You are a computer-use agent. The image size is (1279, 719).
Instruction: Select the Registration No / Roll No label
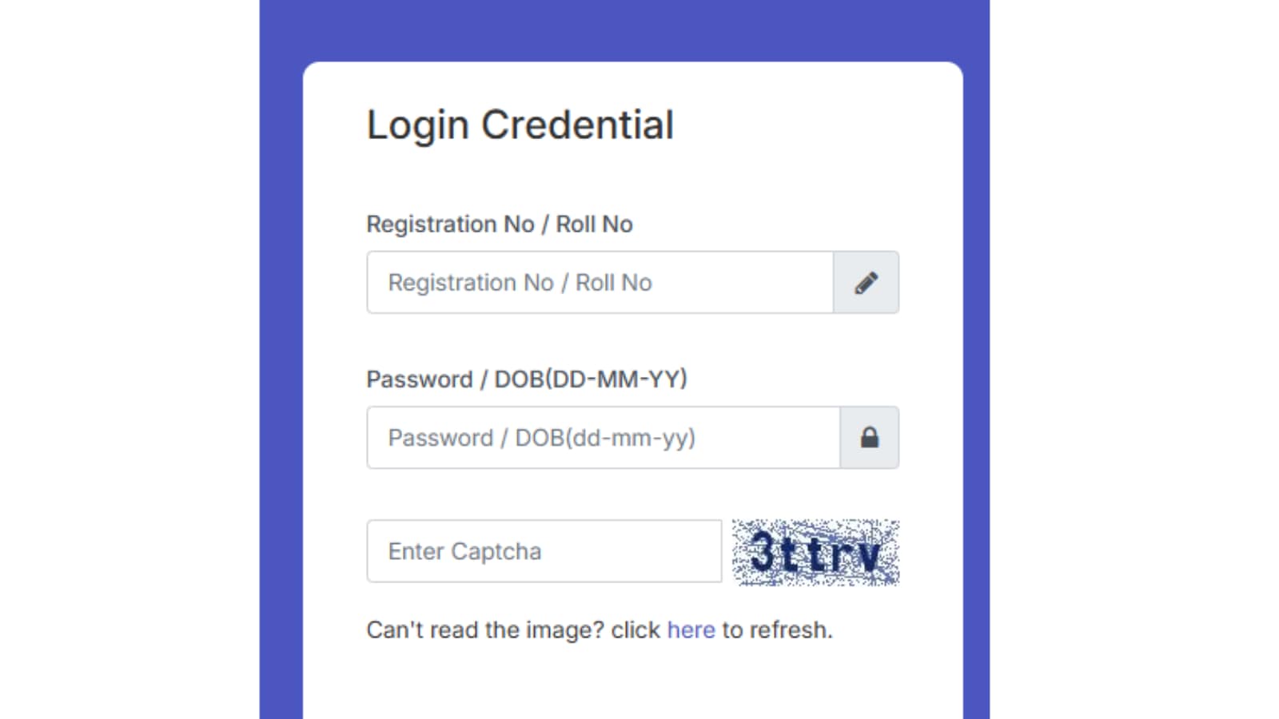coord(499,224)
